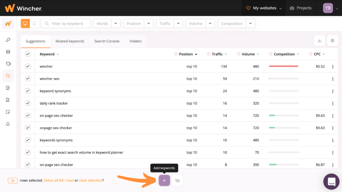Click the keyword text 'daily rank tracker'
Screen dimensions: 342x192
tap(54, 103)
